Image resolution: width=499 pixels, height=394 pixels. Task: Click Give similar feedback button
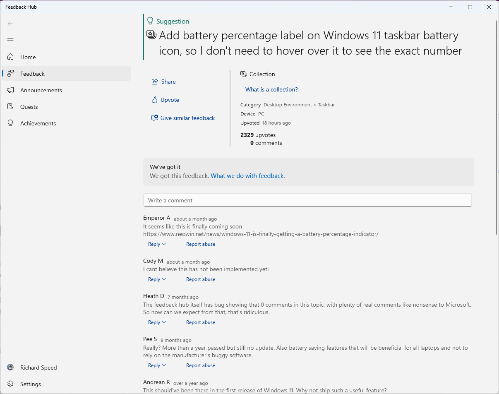coord(183,118)
